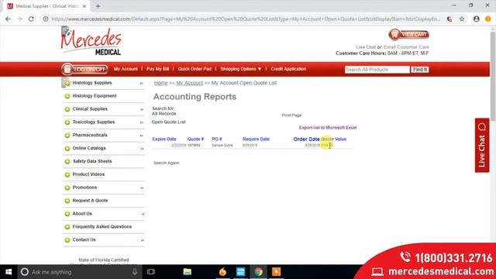Sort by the Expire Date column header
The image size is (496, 279).
click(164, 139)
